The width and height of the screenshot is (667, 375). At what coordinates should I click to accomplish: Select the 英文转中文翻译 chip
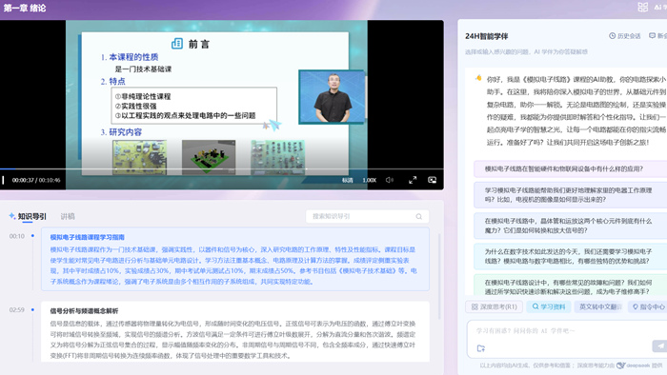pos(599,306)
